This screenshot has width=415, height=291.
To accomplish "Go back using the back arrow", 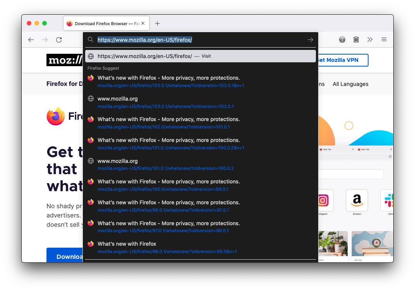I will (31, 40).
